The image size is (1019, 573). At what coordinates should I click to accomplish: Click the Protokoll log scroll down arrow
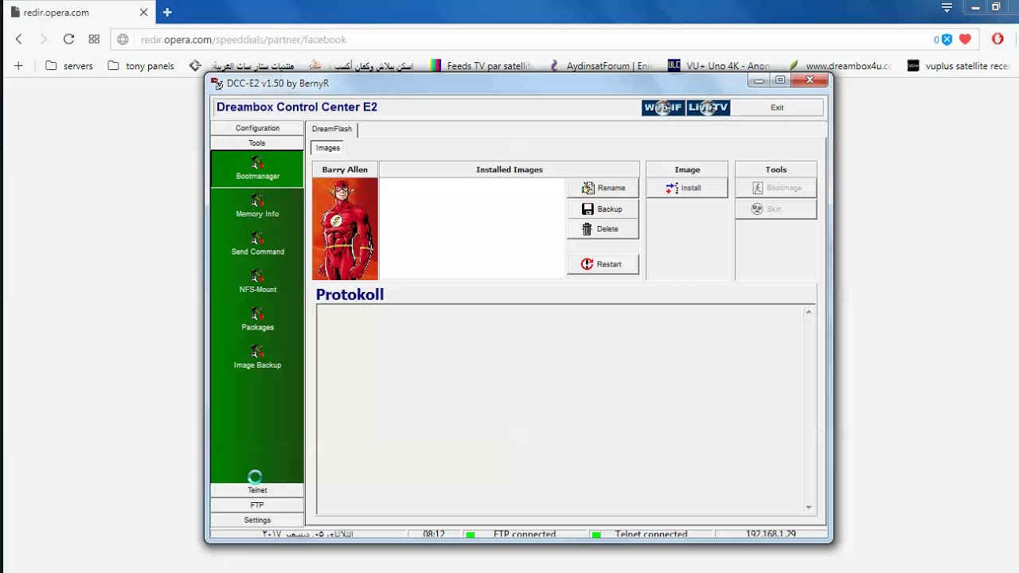[809, 507]
